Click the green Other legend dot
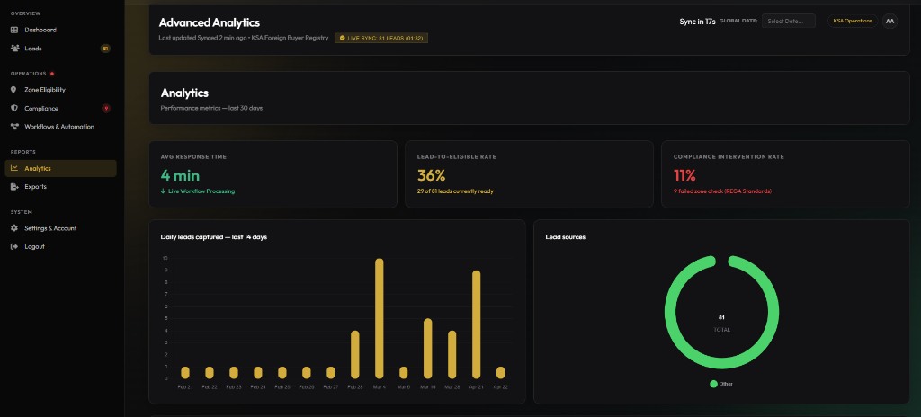This screenshot has width=921, height=417. coord(713,384)
